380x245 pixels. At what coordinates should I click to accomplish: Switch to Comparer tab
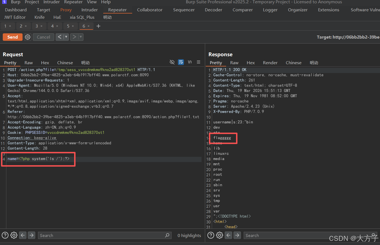243,10
